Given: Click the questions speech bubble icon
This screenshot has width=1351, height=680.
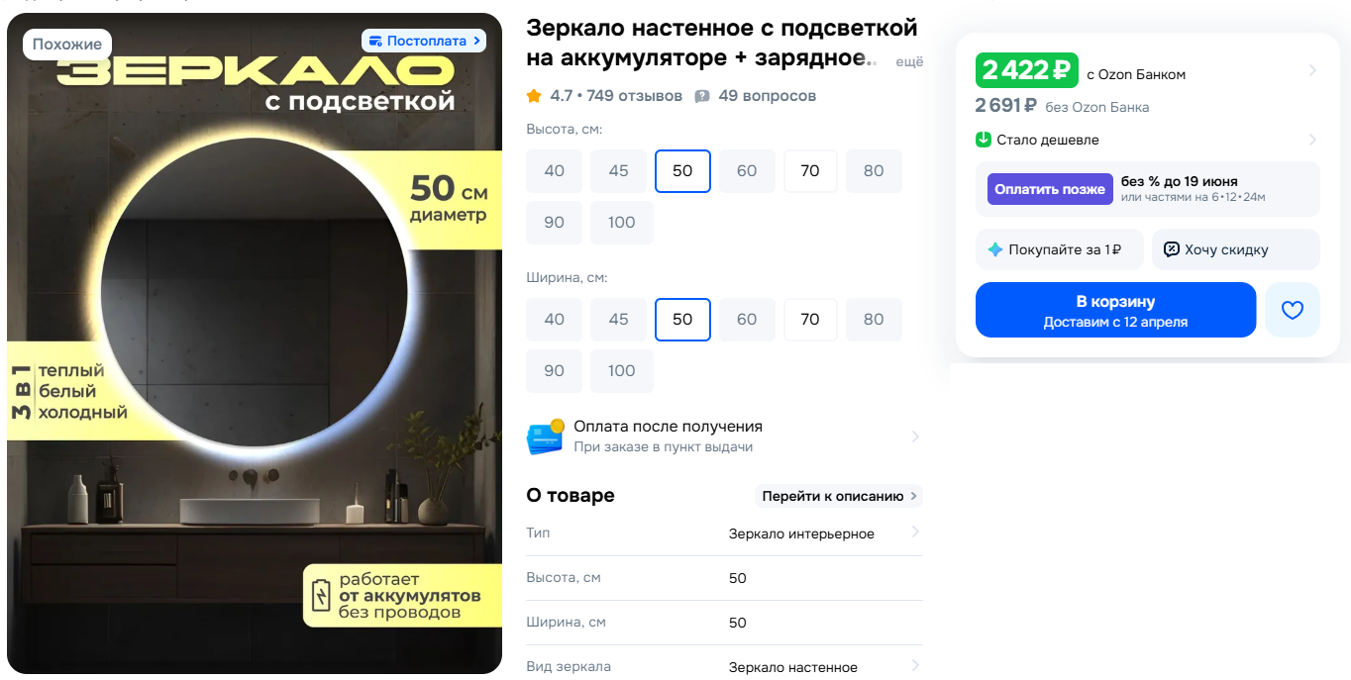Looking at the screenshot, I should pos(702,96).
